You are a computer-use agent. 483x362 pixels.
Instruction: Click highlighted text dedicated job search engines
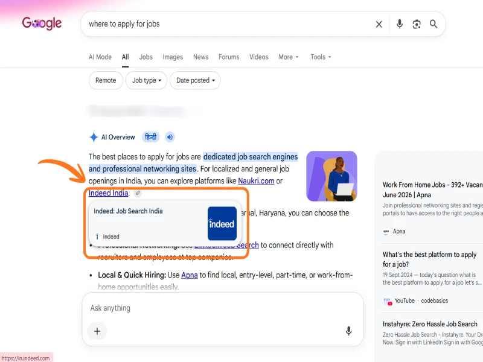pos(251,157)
